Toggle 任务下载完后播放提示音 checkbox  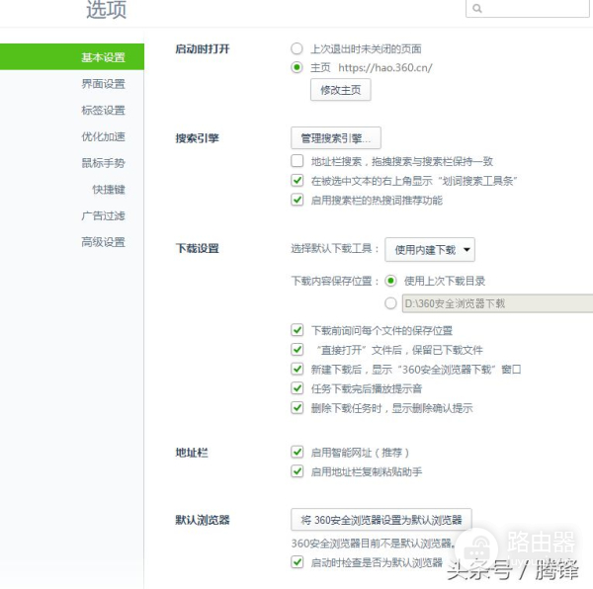point(297,388)
